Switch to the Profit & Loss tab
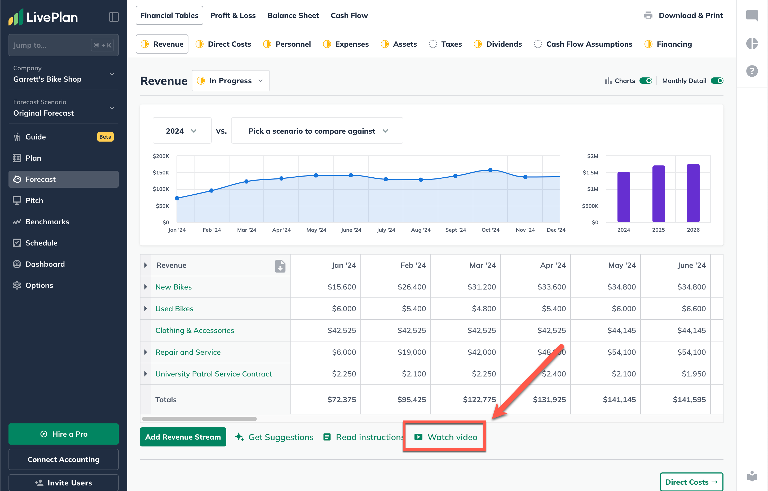The width and height of the screenshot is (768, 491). [x=232, y=15]
